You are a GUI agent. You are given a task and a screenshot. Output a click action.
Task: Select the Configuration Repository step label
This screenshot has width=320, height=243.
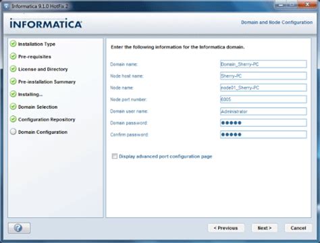pyautogui.click(x=47, y=119)
